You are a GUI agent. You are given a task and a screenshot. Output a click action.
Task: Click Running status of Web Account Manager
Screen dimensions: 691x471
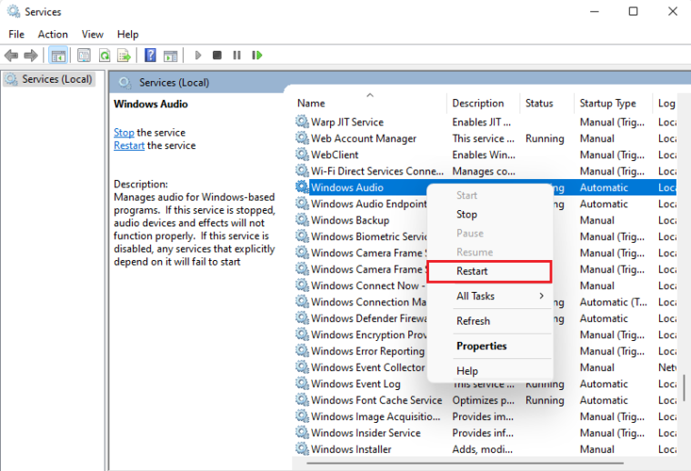pyautogui.click(x=545, y=138)
